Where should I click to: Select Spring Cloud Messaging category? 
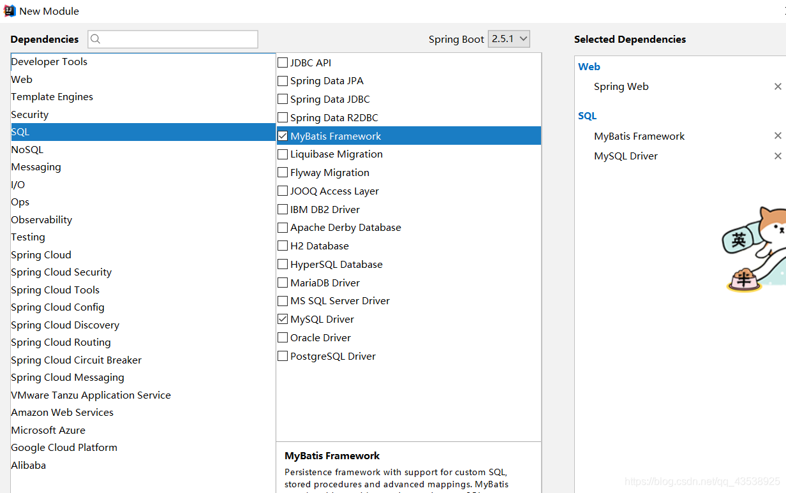pos(143,378)
